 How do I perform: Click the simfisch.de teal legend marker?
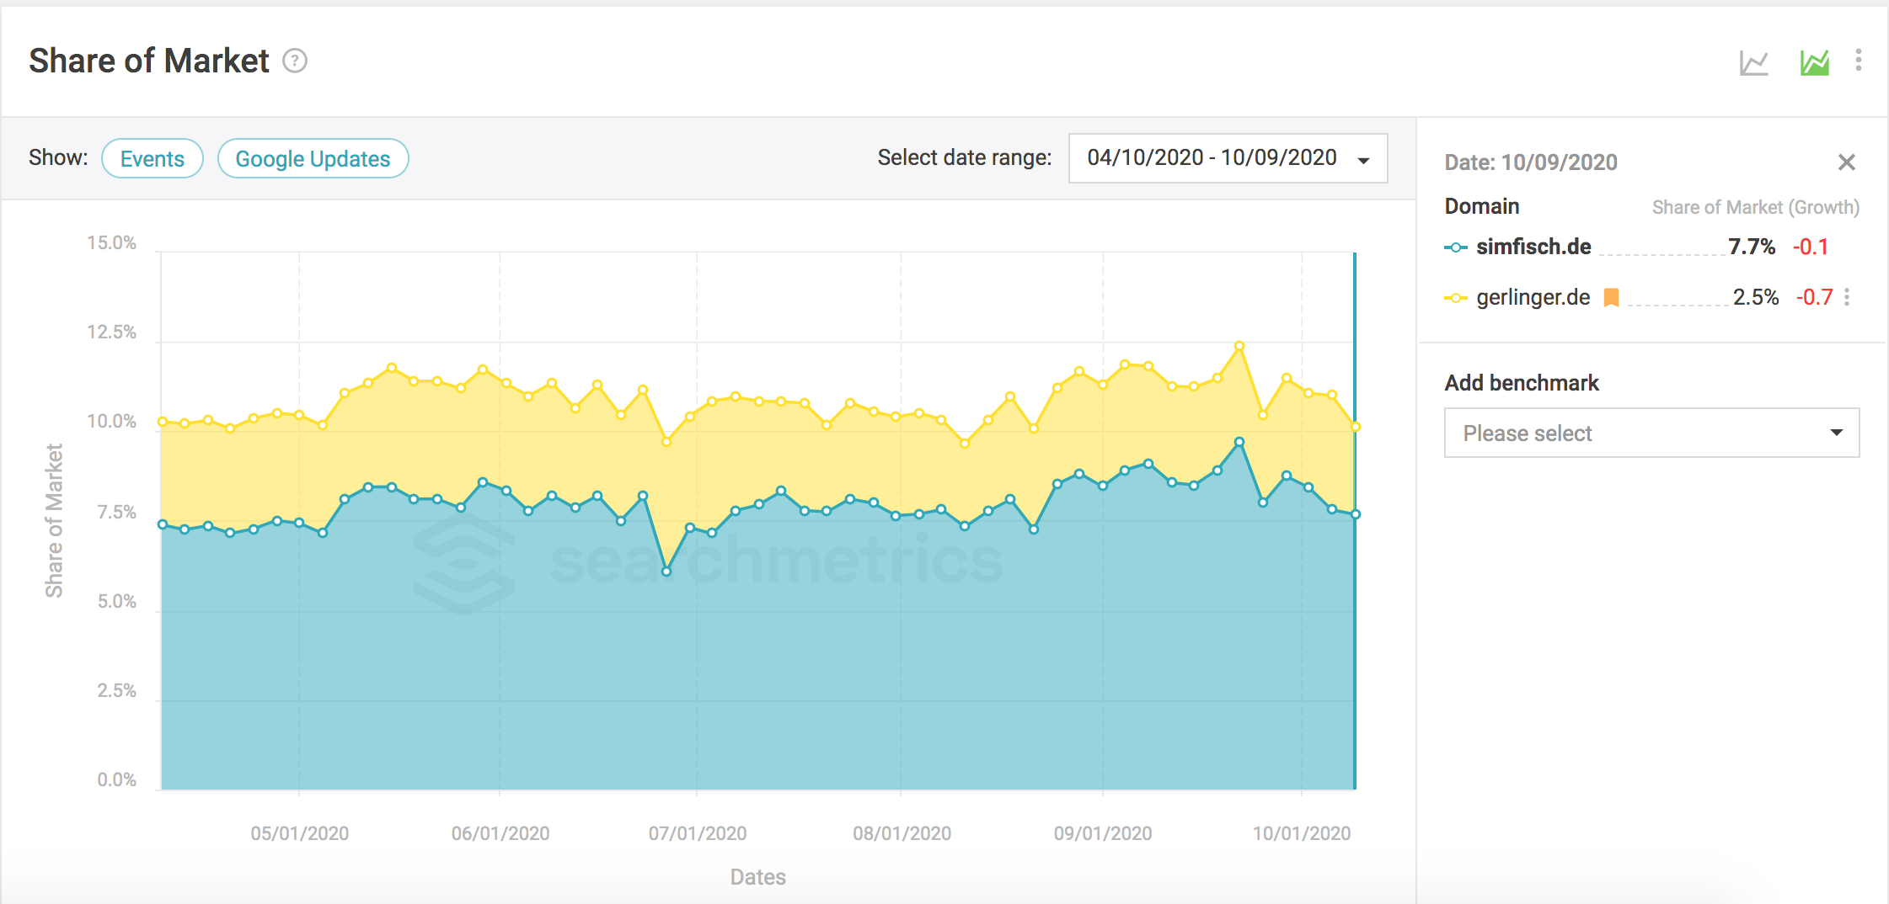pos(1455,247)
